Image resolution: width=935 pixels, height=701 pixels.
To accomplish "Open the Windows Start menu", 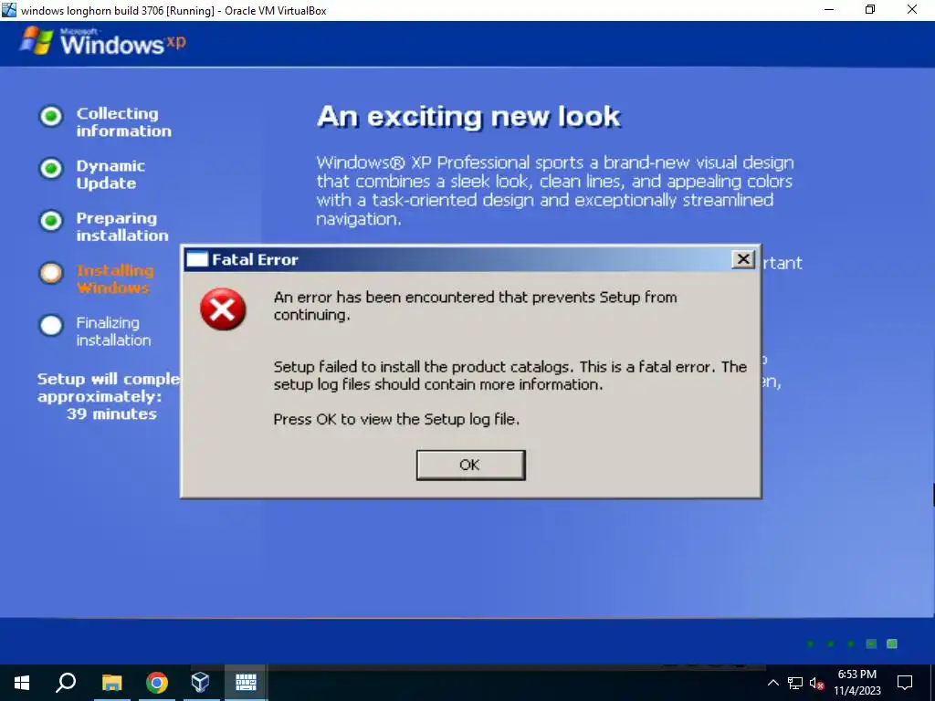I will (x=22, y=683).
